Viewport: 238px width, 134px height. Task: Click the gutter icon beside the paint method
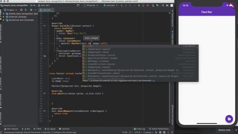pyautogui.click(x=45, y=93)
